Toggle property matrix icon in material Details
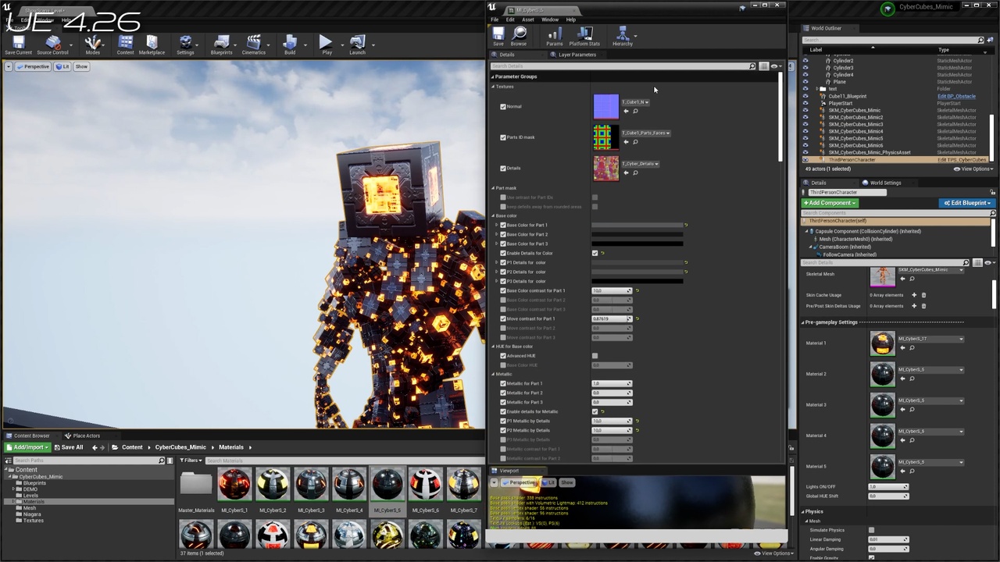Image resolution: width=1000 pixels, height=562 pixels. tap(764, 66)
